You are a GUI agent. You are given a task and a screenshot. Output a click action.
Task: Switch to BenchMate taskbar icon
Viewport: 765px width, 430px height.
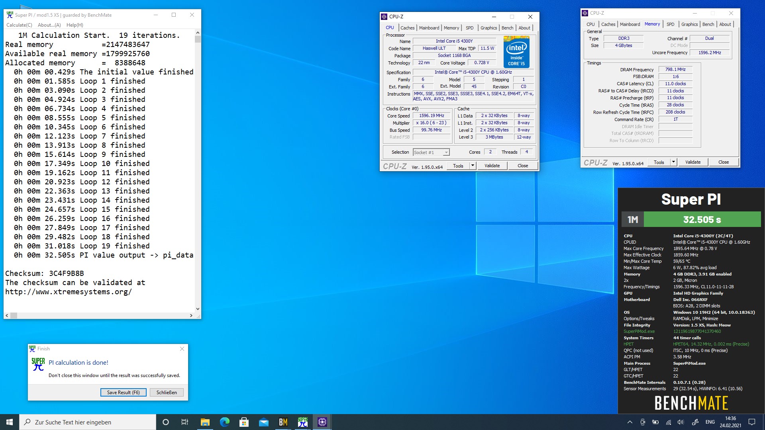click(283, 422)
